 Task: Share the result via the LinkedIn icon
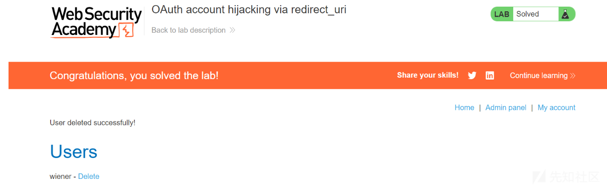(490, 75)
